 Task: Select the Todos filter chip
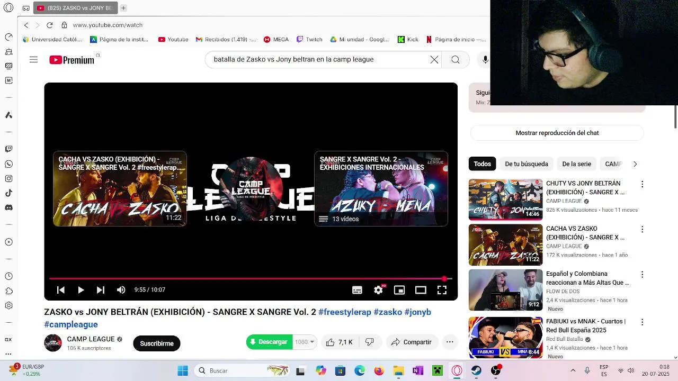(482, 164)
